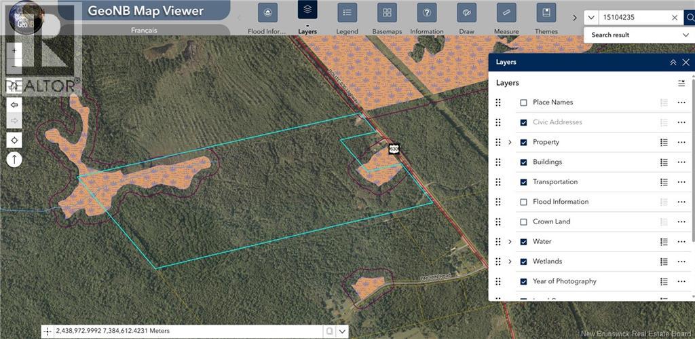Select the Measure tool

506,12
